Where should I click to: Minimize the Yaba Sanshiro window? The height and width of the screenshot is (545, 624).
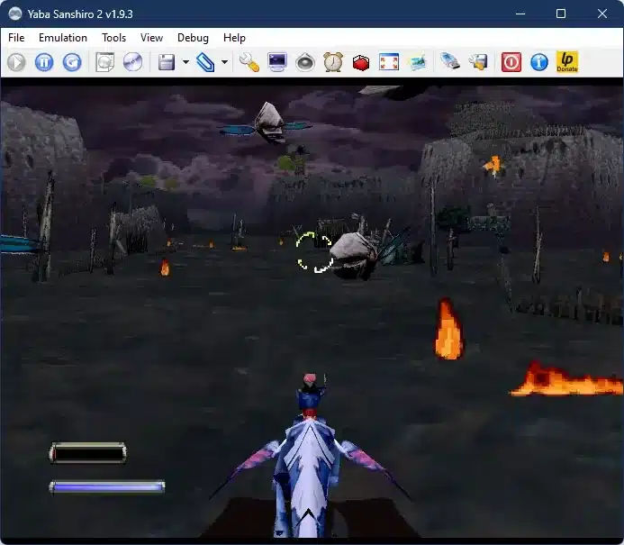pyautogui.click(x=520, y=14)
